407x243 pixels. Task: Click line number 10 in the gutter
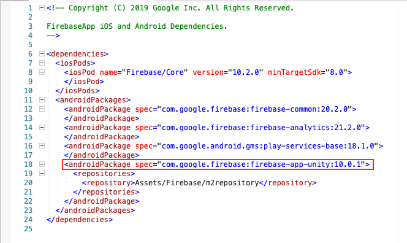click(x=28, y=91)
